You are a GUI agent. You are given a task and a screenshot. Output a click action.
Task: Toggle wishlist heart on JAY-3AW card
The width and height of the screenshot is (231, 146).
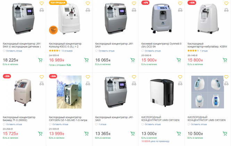[x=134, y=77]
